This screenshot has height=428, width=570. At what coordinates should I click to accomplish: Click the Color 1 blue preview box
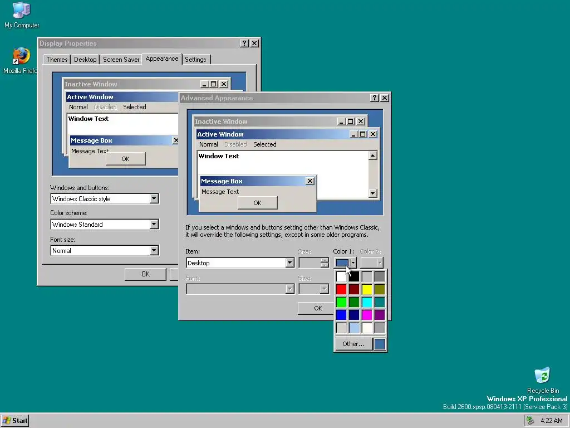tap(342, 263)
